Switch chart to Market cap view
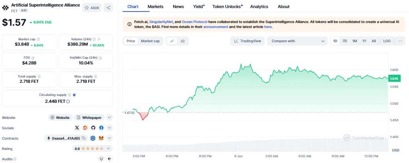This screenshot has height=163, width=409. (150, 41)
